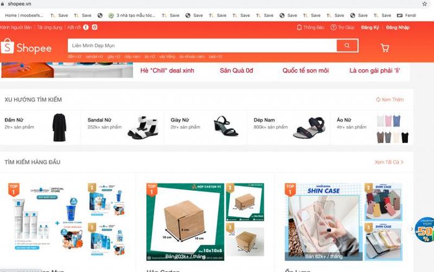Viewport: 434px width, 272px height.
Task: Click the Shopee logo
Action: 26,46
